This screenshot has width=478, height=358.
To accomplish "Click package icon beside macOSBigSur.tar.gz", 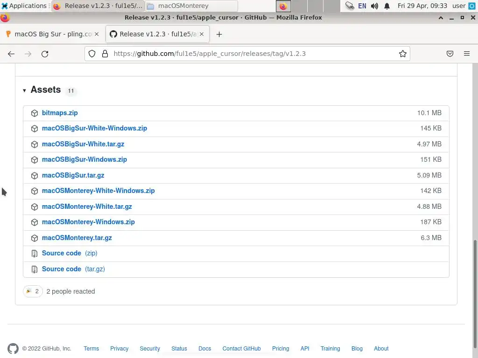I will pyautogui.click(x=35, y=176).
